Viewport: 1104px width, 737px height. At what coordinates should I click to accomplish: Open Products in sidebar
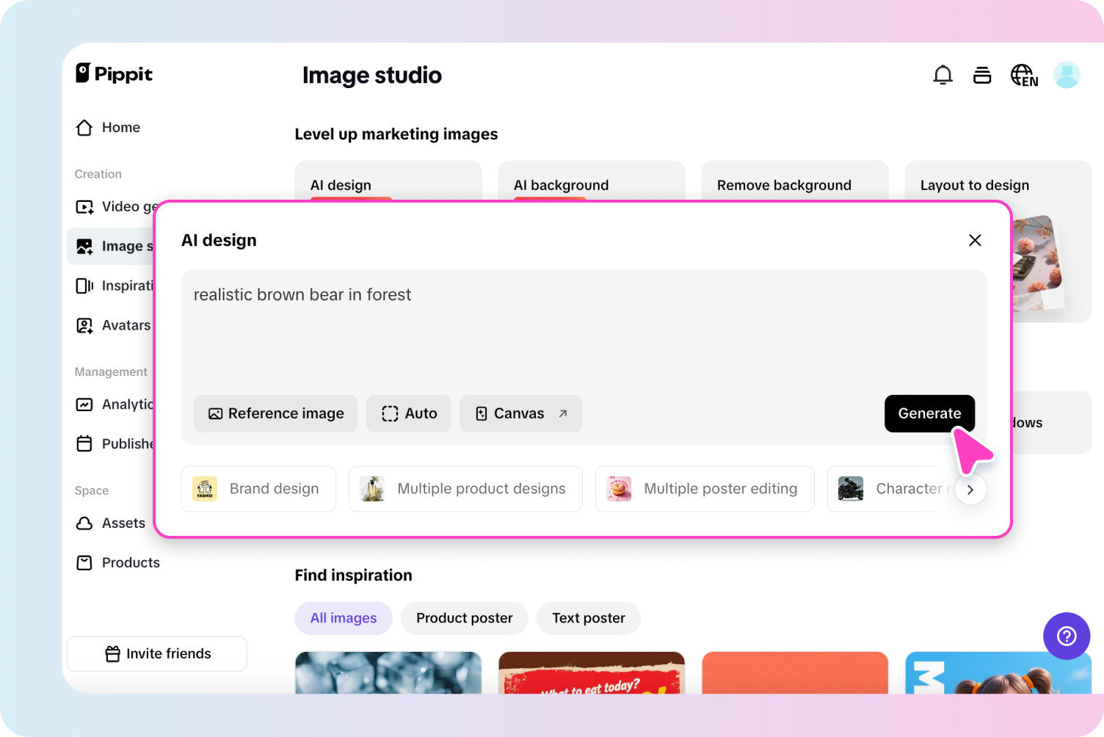(131, 563)
